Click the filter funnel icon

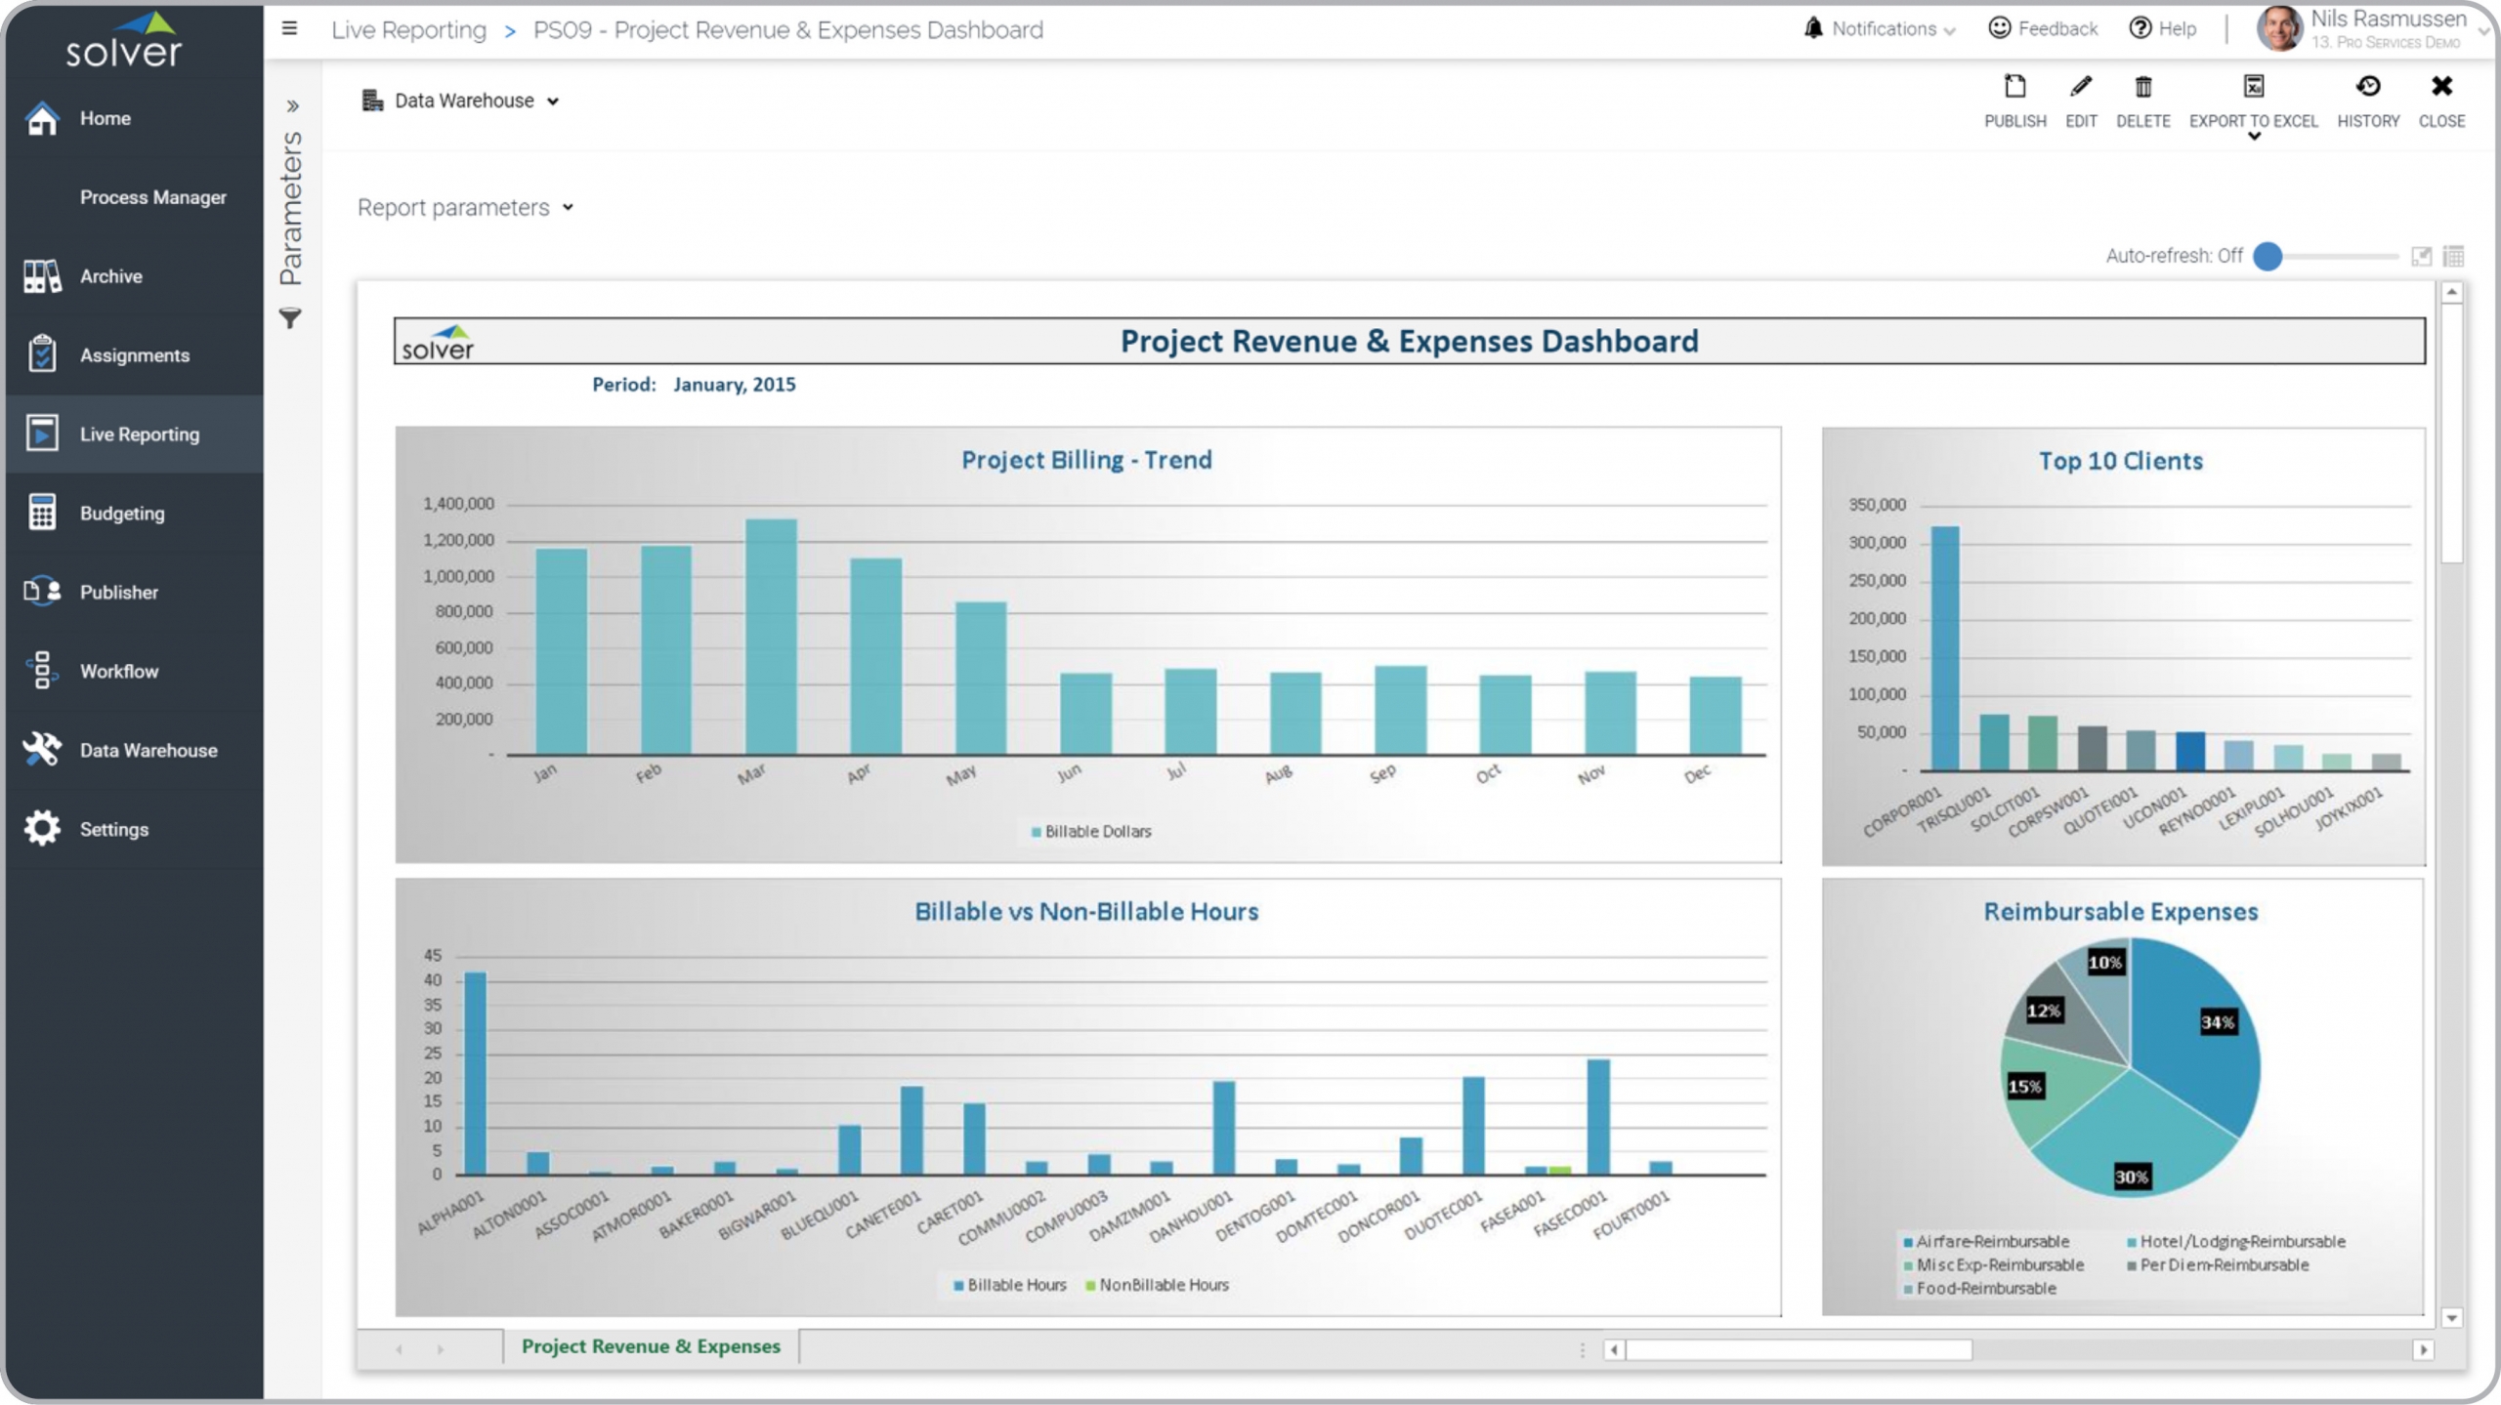point(290,318)
